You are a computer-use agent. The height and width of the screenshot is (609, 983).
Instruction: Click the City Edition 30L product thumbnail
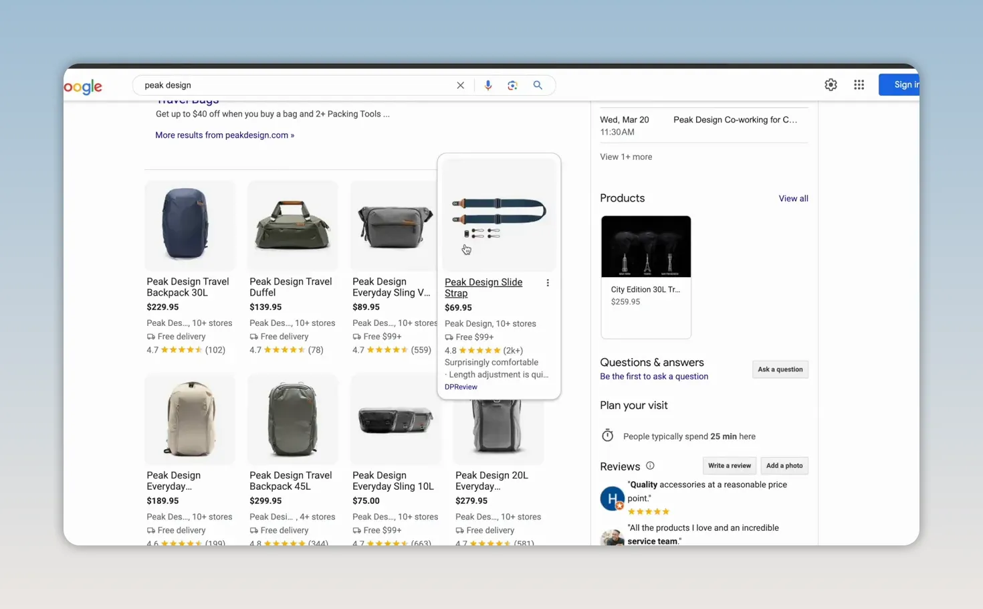[x=646, y=246]
